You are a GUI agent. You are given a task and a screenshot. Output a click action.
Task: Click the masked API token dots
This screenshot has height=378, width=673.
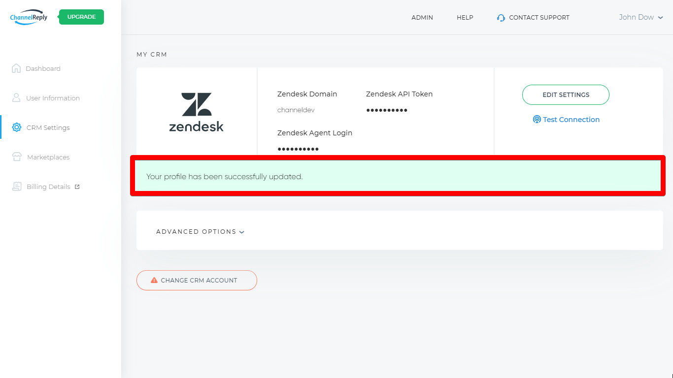pos(387,110)
